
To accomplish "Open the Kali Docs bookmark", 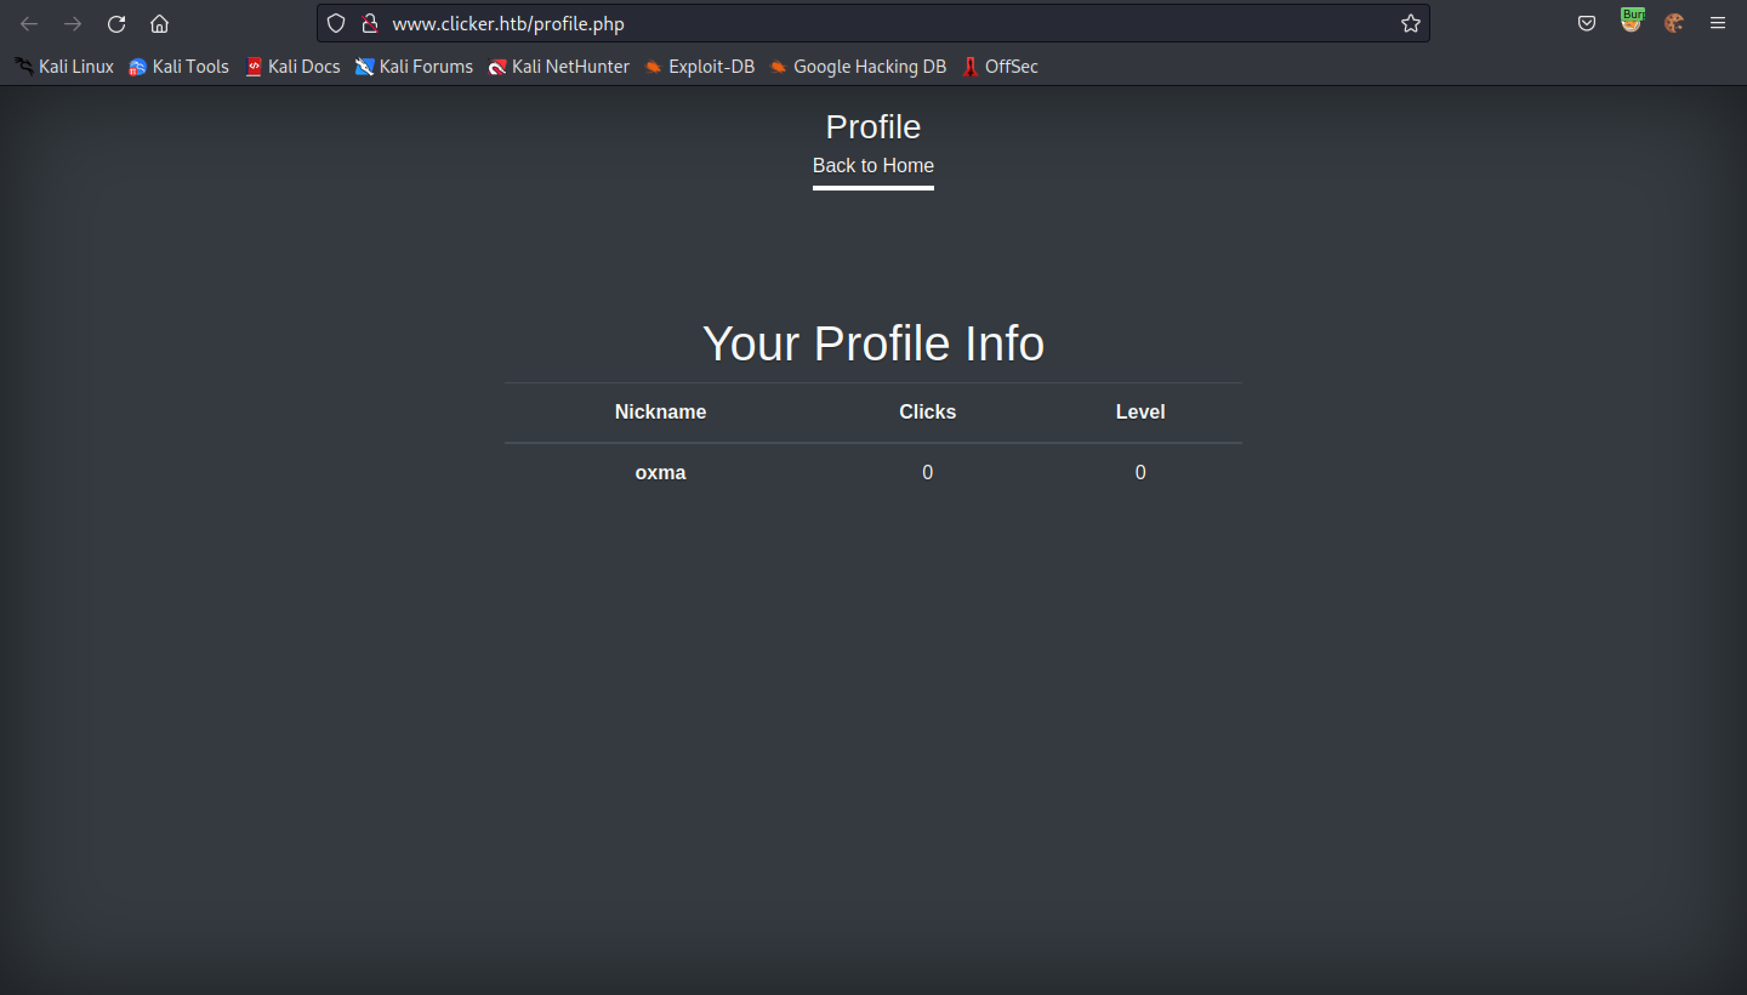I will (293, 66).
